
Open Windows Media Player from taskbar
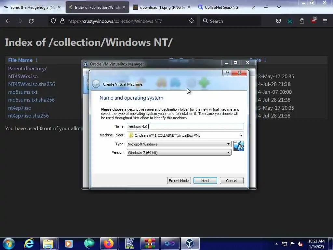(69, 243)
